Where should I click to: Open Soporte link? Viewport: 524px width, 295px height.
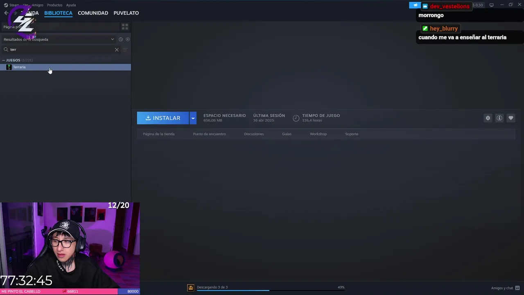(x=352, y=134)
